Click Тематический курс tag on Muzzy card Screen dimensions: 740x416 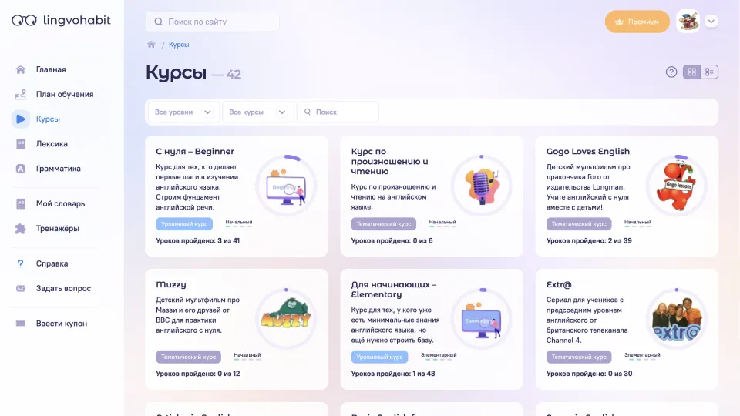coord(188,357)
